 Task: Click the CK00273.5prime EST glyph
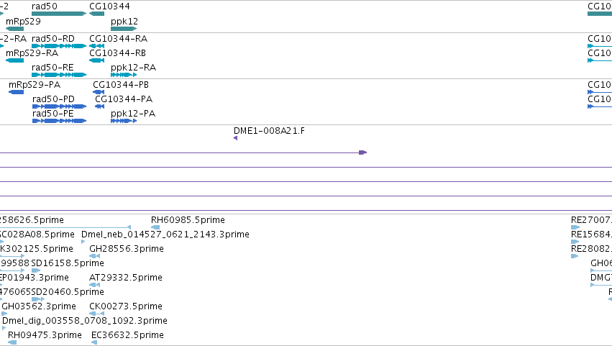tap(96, 314)
